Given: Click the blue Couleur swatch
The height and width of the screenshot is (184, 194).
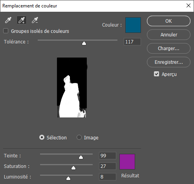Looking at the screenshot, I should 133,25.
